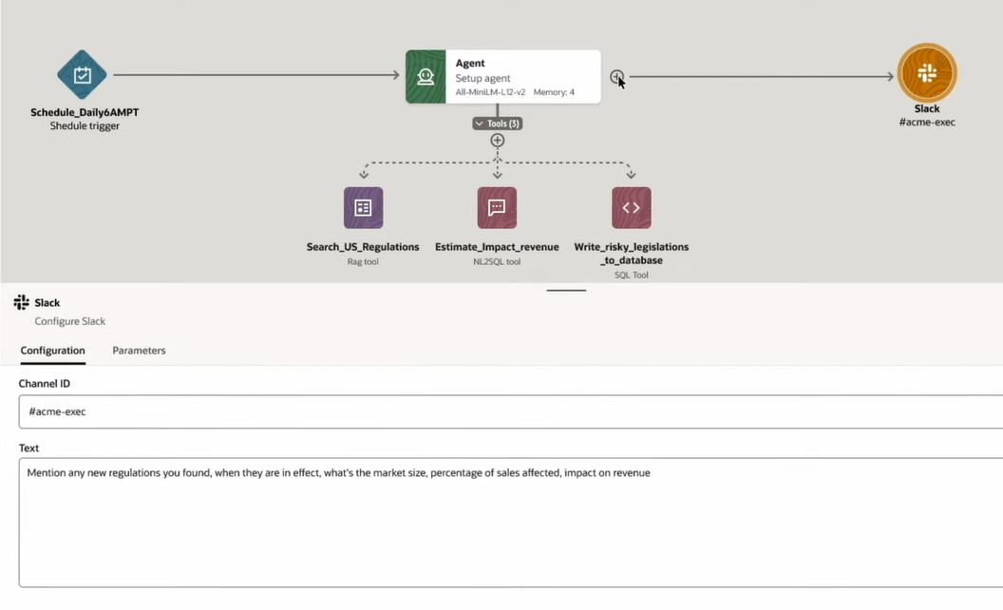Click the 'Memory: 4' label
The width and height of the screenshot is (1003, 610).
click(x=554, y=92)
